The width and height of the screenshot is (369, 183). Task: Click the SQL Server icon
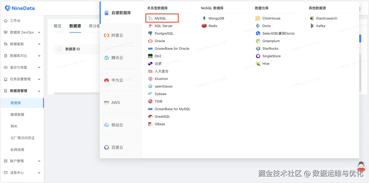tap(150, 26)
